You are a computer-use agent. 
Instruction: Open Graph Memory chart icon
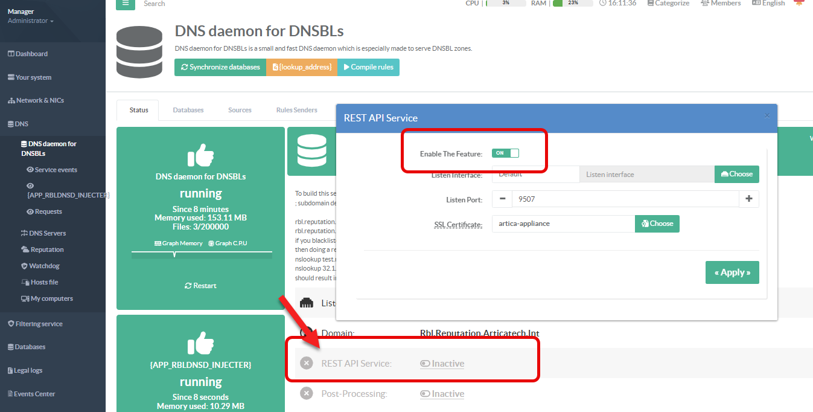point(158,243)
